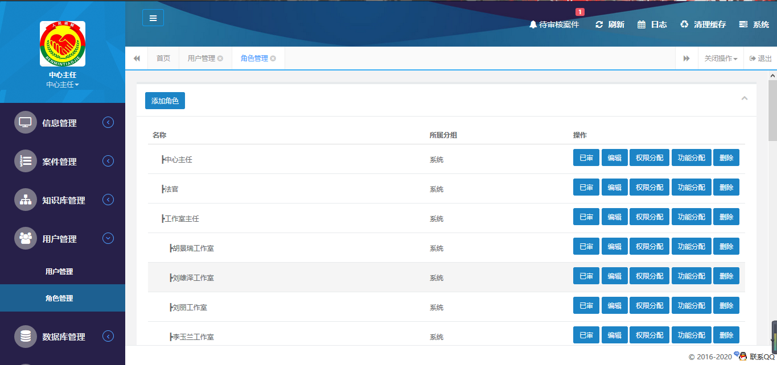The width and height of the screenshot is (777, 365).
Task: Switch to the 首页 tab
Action: (x=163, y=57)
